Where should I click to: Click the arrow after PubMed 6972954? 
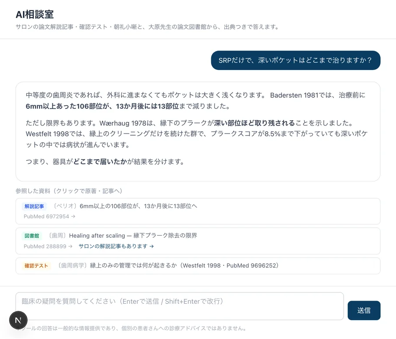point(73,217)
